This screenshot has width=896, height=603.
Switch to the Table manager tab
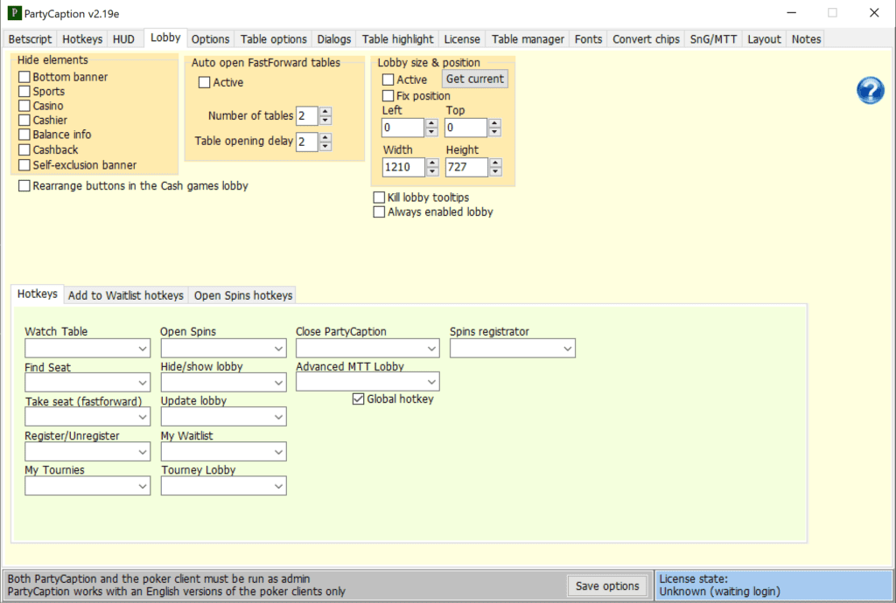coord(528,38)
